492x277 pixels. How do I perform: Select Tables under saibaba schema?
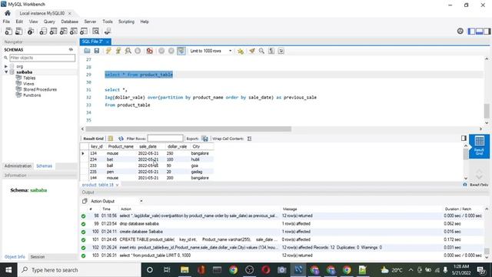coord(29,78)
